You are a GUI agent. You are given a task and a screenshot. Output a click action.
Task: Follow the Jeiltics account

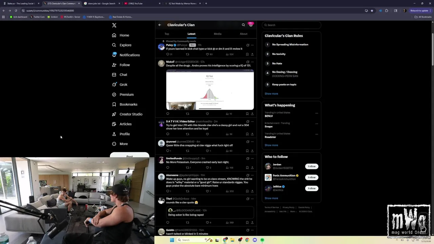tap(312, 188)
